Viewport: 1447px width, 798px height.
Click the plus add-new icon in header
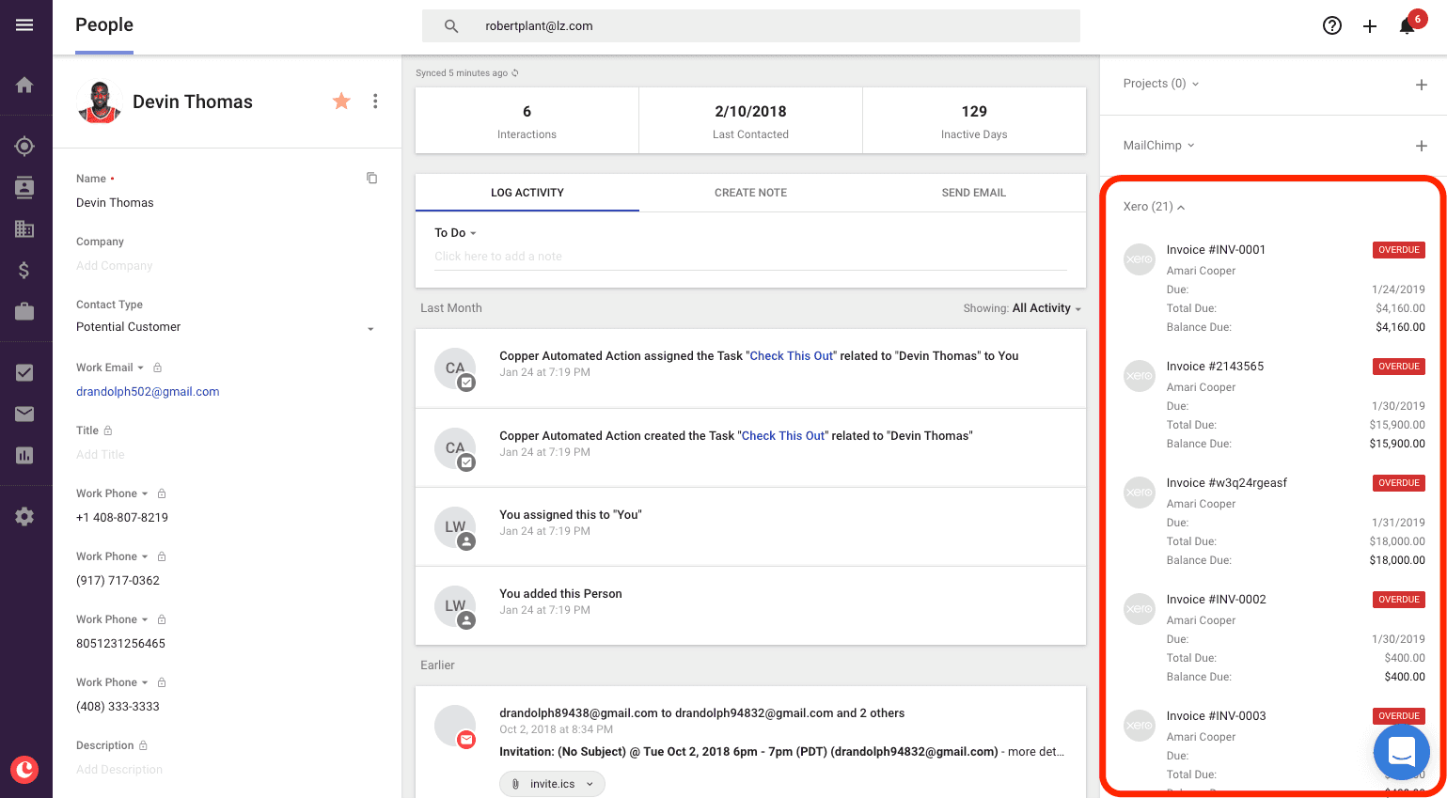pyautogui.click(x=1370, y=26)
